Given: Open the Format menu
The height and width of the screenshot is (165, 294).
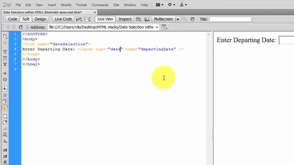Looking at the screenshot, I should pyautogui.click(x=82, y=5).
